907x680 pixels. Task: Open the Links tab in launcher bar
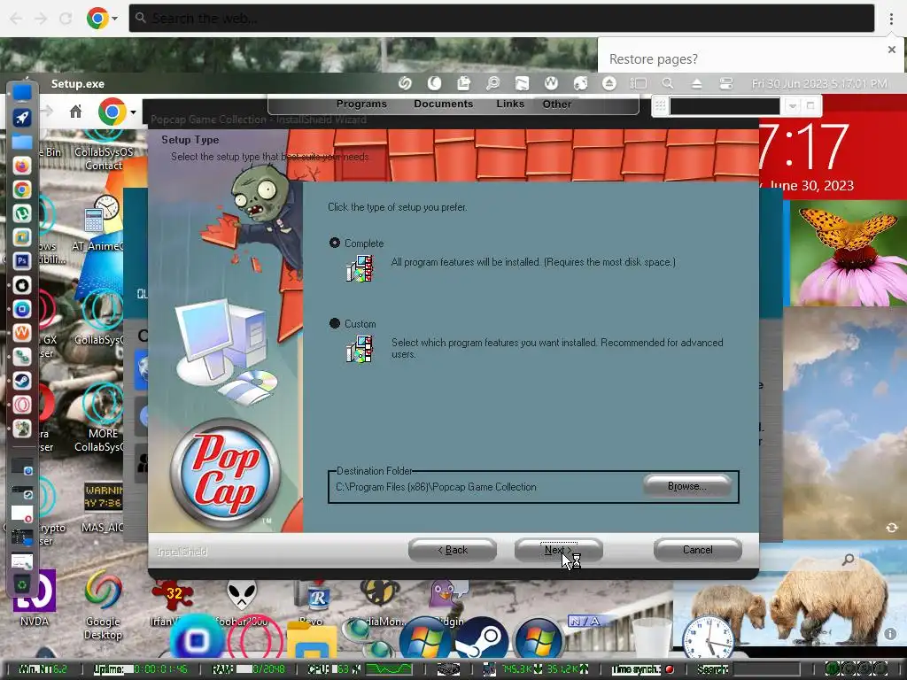pyautogui.click(x=510, y=104)
